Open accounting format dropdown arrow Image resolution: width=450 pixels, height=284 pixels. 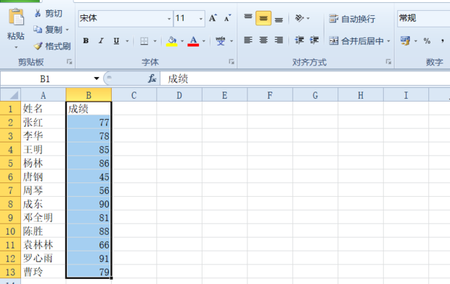[415, 41]
